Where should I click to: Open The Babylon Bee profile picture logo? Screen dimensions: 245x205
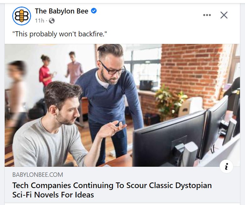[22, 16]
